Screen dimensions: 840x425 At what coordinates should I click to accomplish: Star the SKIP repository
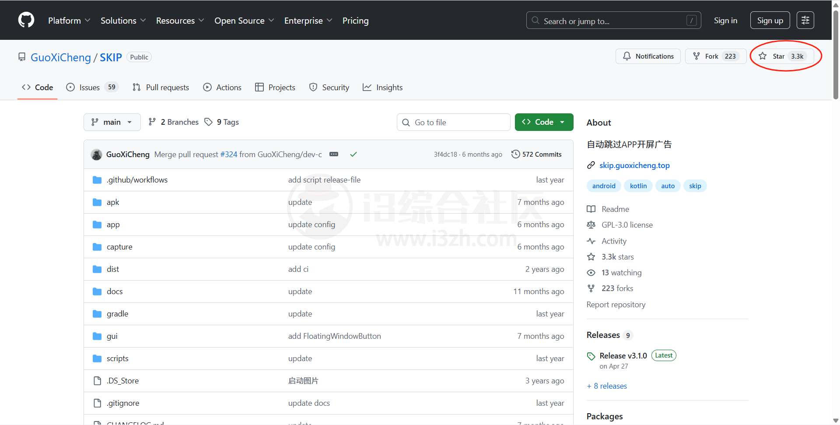click(782, 56)
